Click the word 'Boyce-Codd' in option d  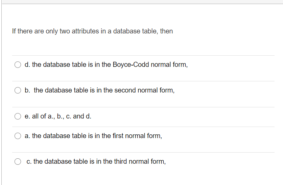point(131,64)
